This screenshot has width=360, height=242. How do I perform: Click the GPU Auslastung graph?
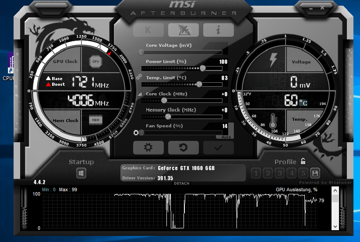pos(180,211)
